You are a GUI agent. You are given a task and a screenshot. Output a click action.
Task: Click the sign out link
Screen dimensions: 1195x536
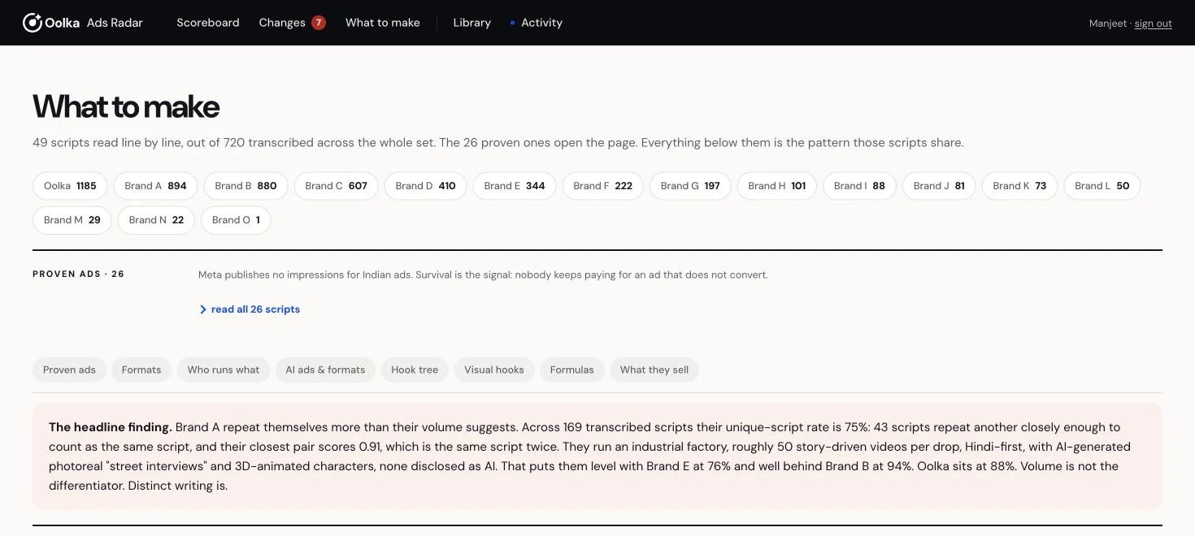pos(1153,24)
